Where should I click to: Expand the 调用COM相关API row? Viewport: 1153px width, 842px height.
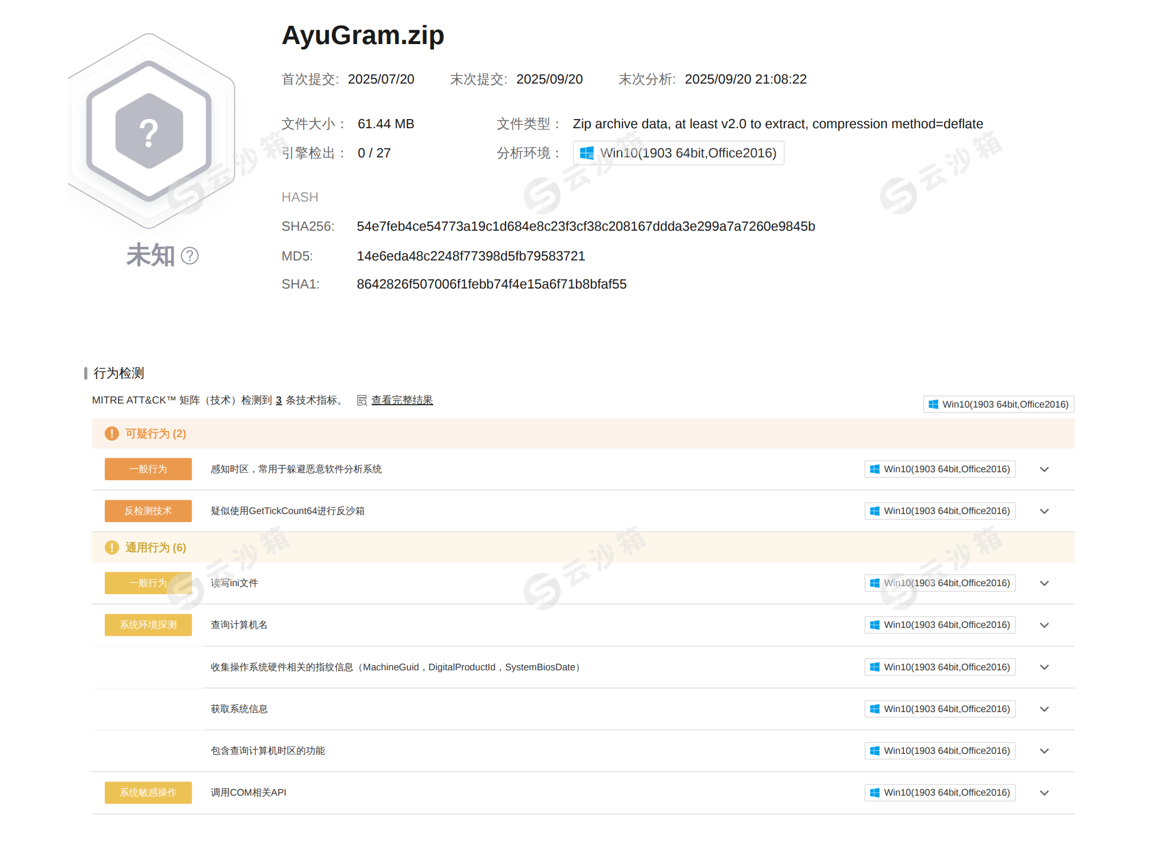1044,793
